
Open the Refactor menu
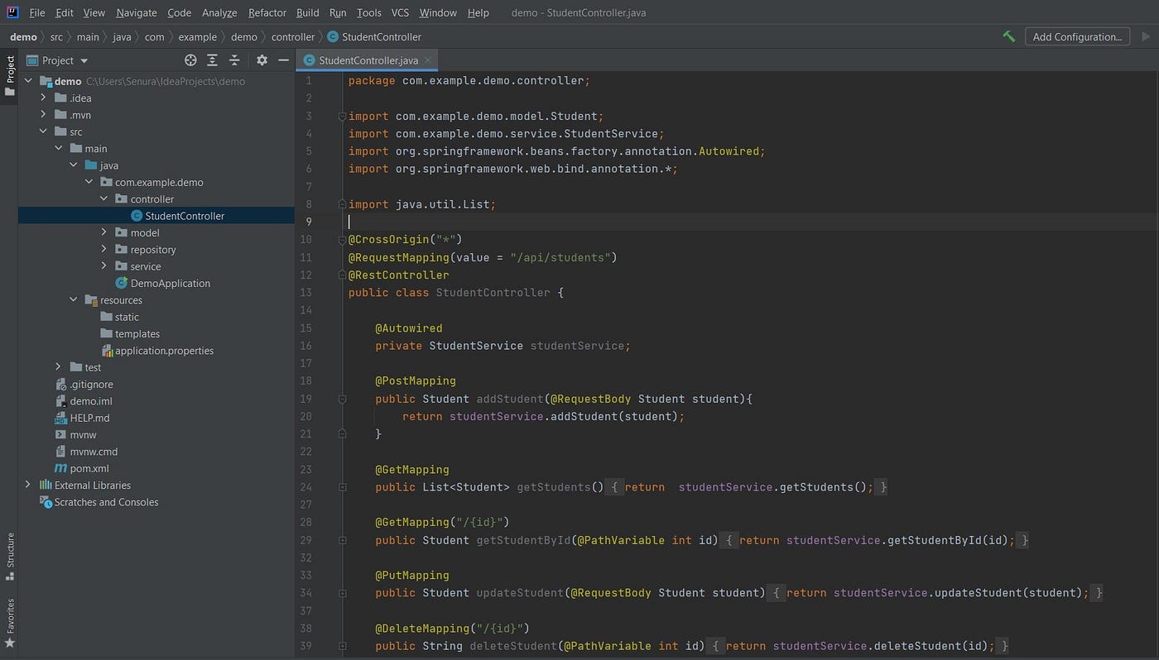[267, 12]
